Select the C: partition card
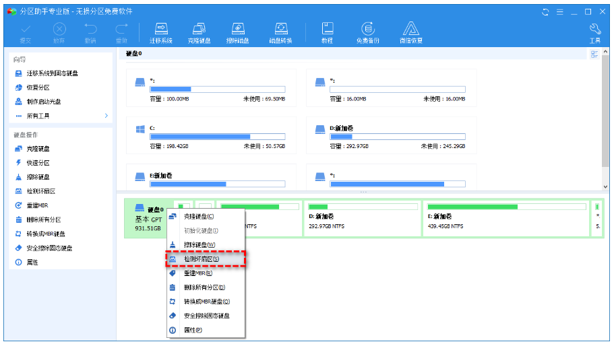The image size is (614, 346). (x=211, y=135)
